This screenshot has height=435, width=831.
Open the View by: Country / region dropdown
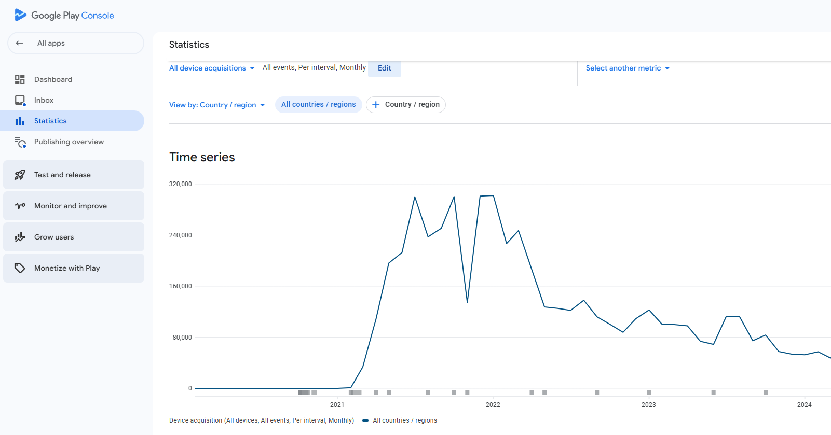217,105
